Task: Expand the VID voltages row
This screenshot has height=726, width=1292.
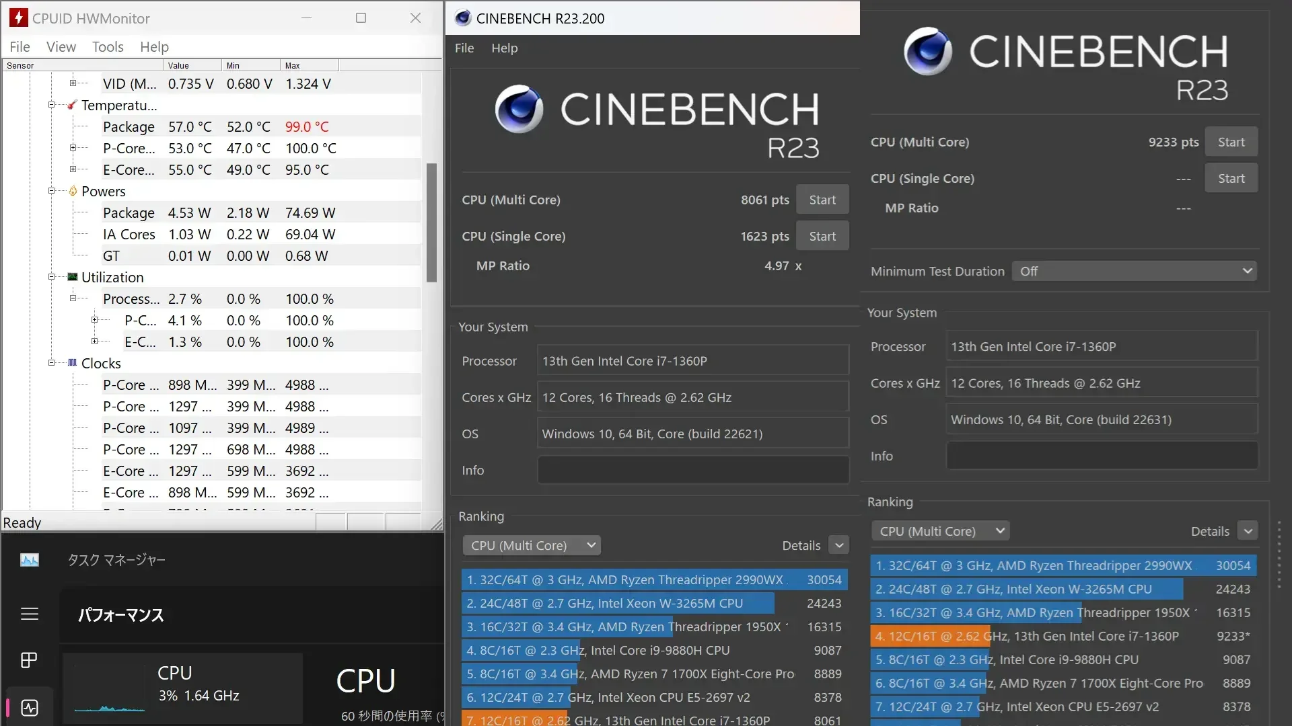Action: click(73, 83)
